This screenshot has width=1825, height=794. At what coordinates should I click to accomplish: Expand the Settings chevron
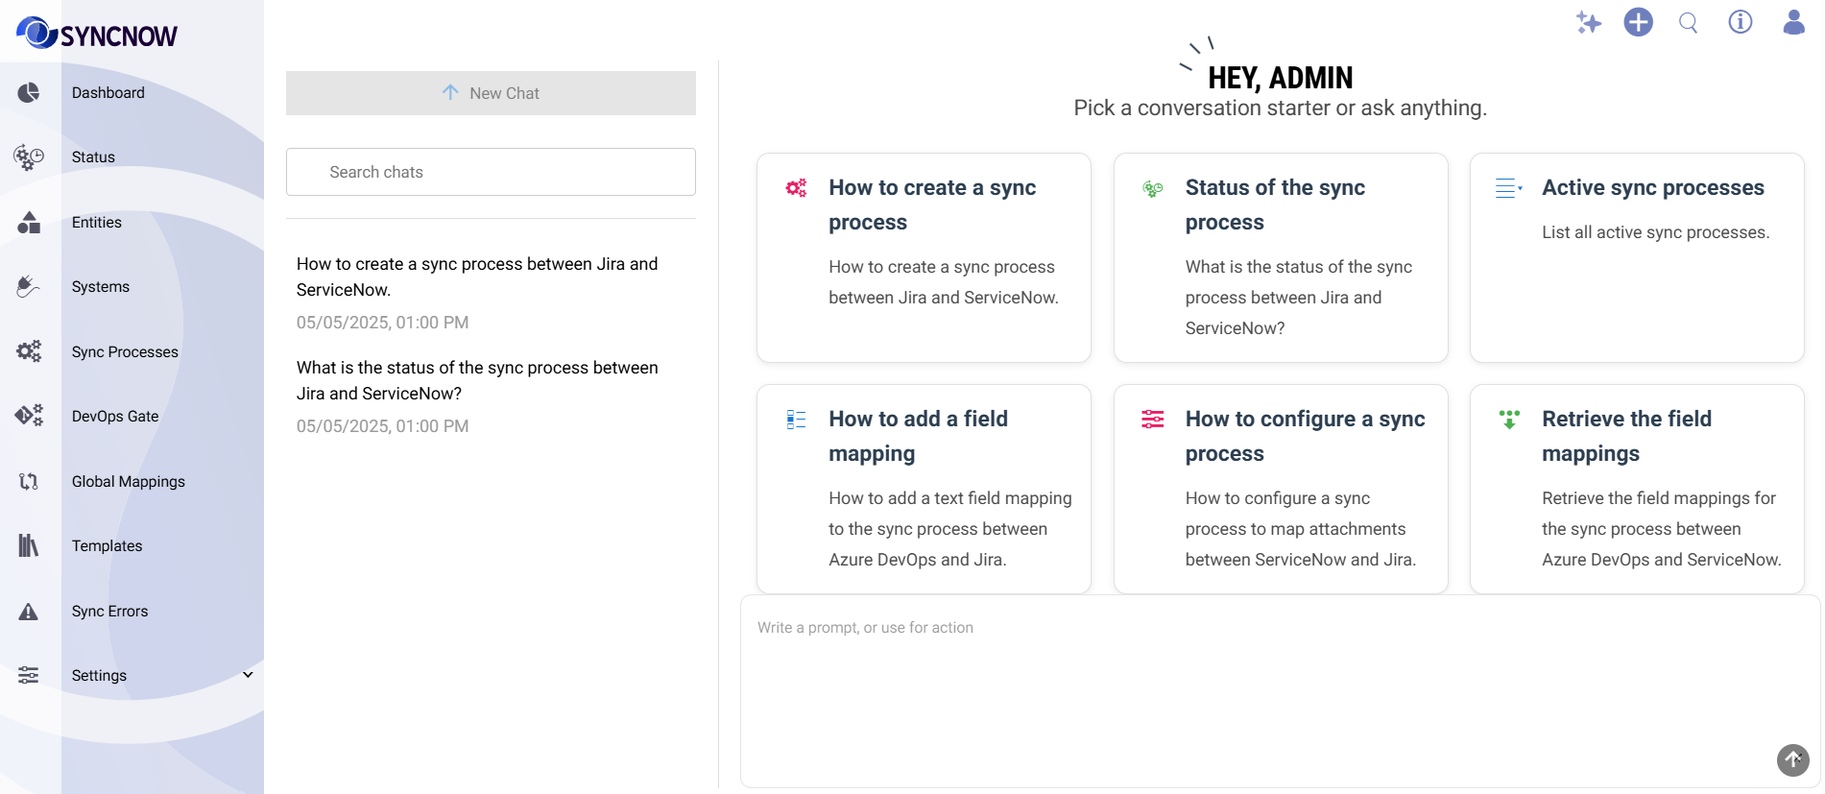pyautogui.click(x=248, y=675)
